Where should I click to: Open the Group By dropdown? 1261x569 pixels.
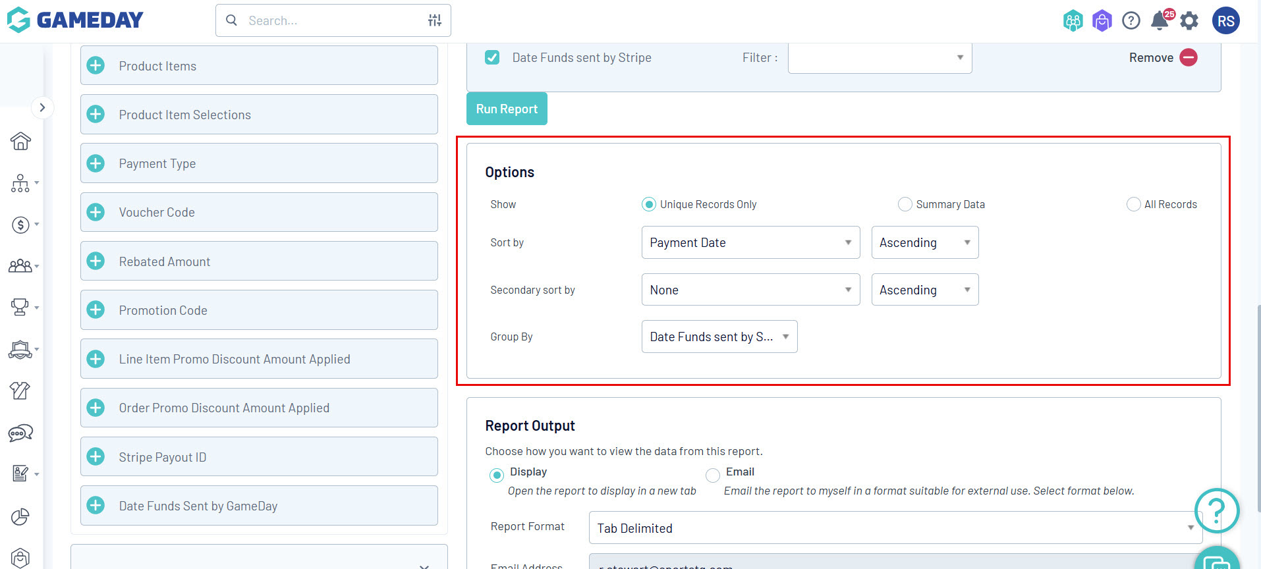(x=719, y=337)
